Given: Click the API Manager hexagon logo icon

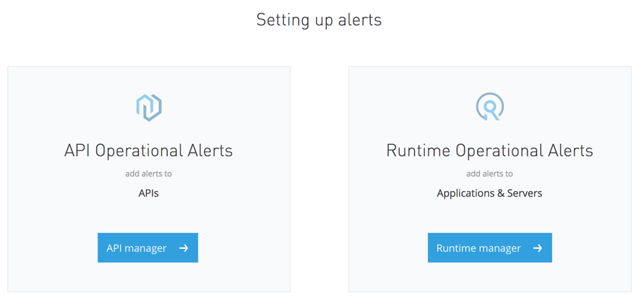Looking at the screenshot, I should click(149, 108).
